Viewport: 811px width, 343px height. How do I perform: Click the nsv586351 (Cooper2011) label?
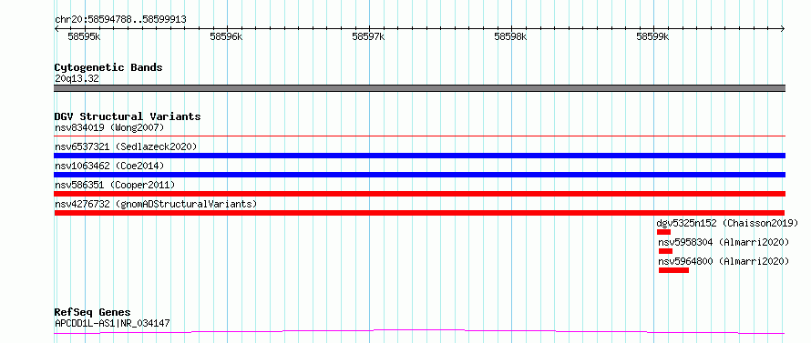[x=115, y=185]
